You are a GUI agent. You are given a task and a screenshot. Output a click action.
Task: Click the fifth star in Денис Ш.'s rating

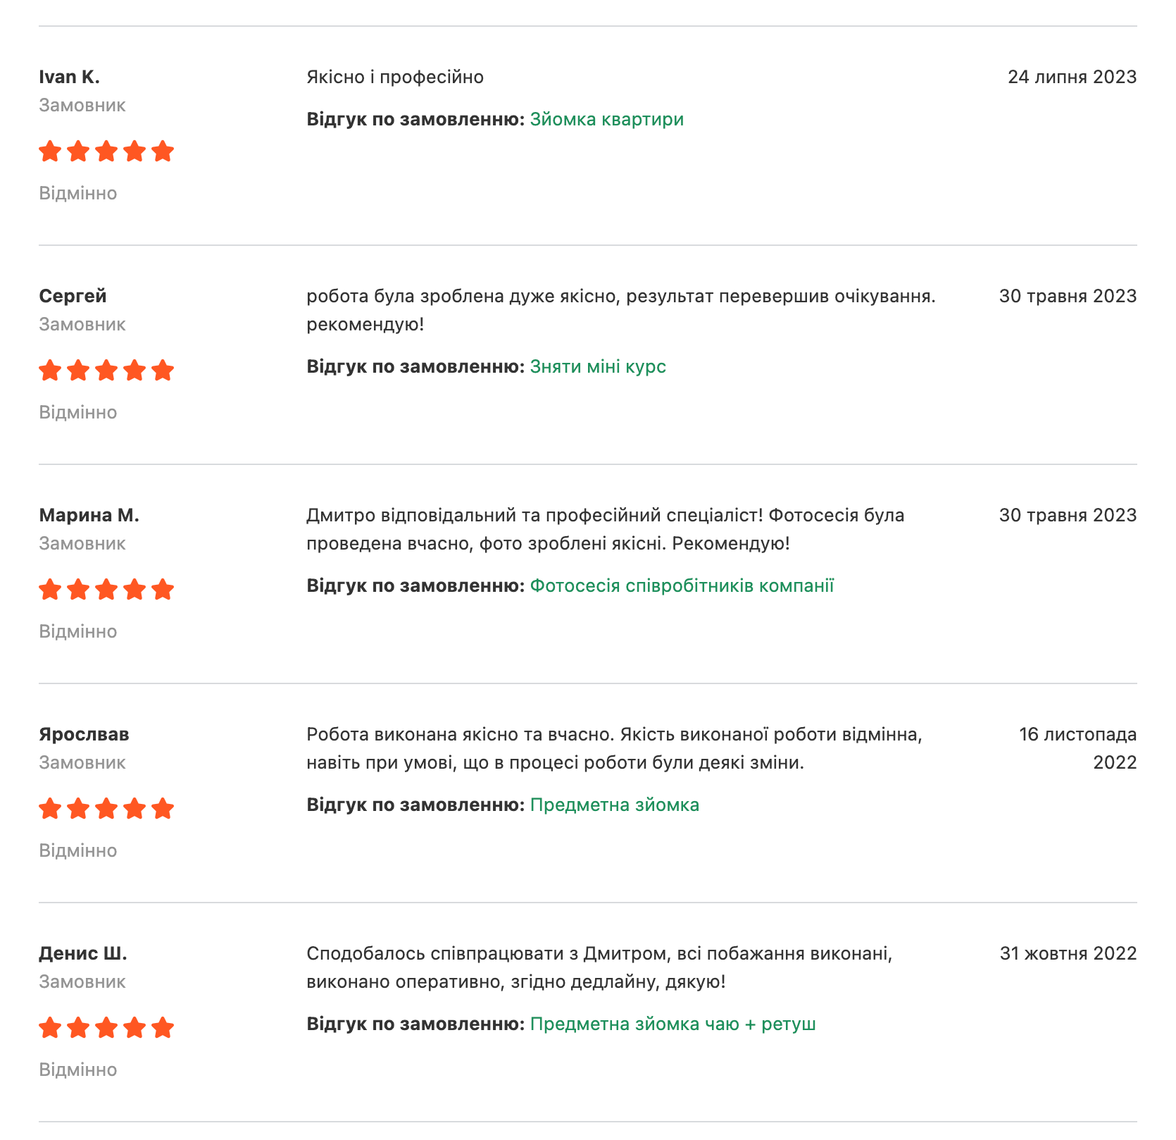pyautogui.click(x=163, y=1028)
